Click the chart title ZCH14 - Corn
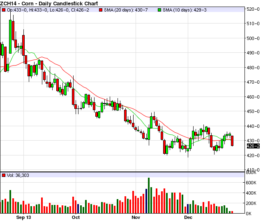263x221 pixels. click(49, 3)
